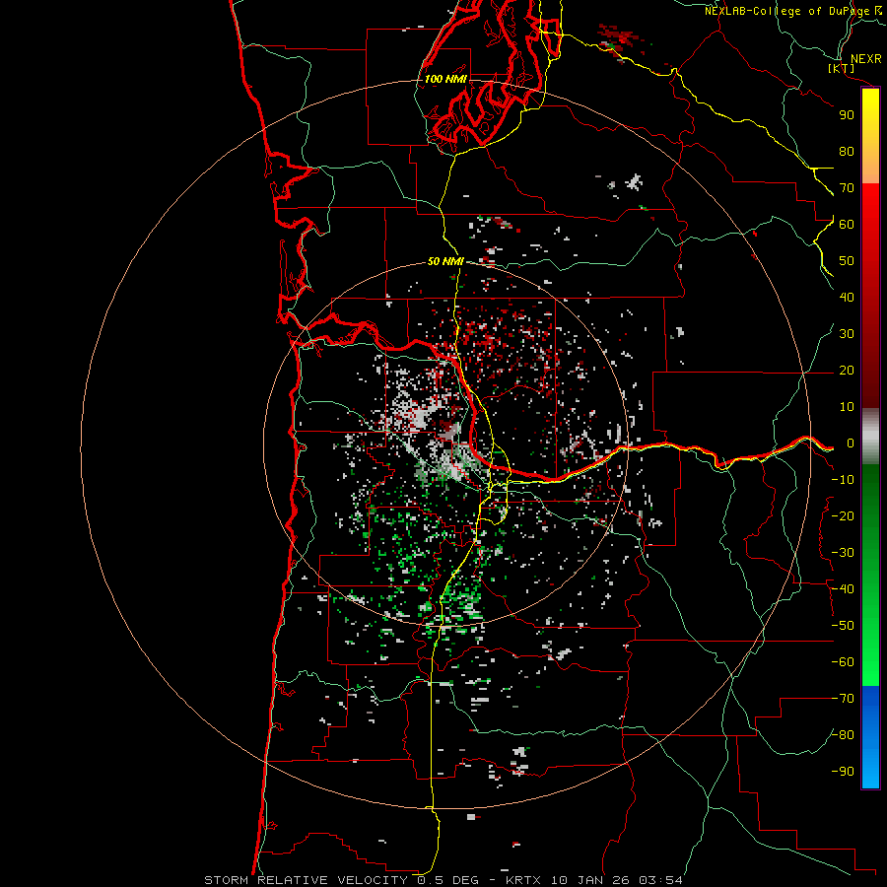Pick the light blue bottom color bar segment

click(870, 770)
